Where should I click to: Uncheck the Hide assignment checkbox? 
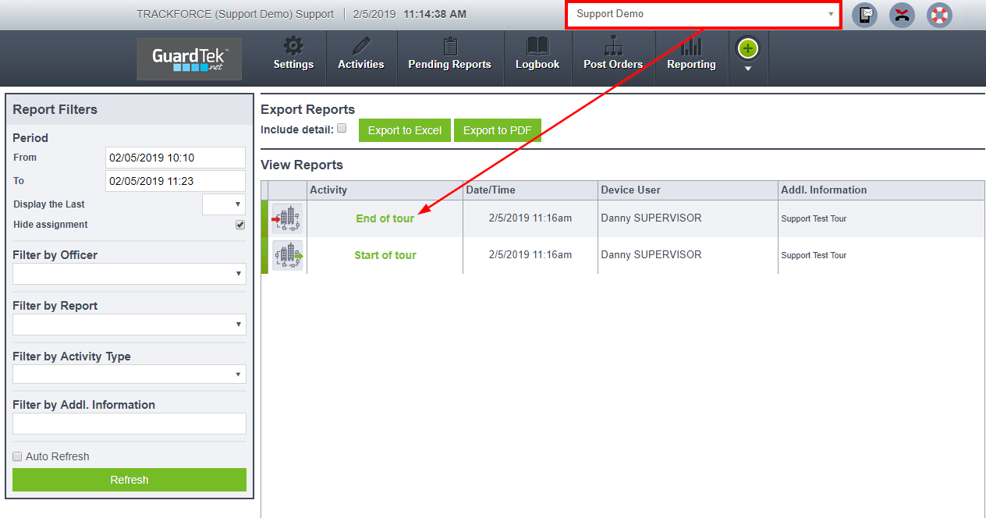[239, 225]
